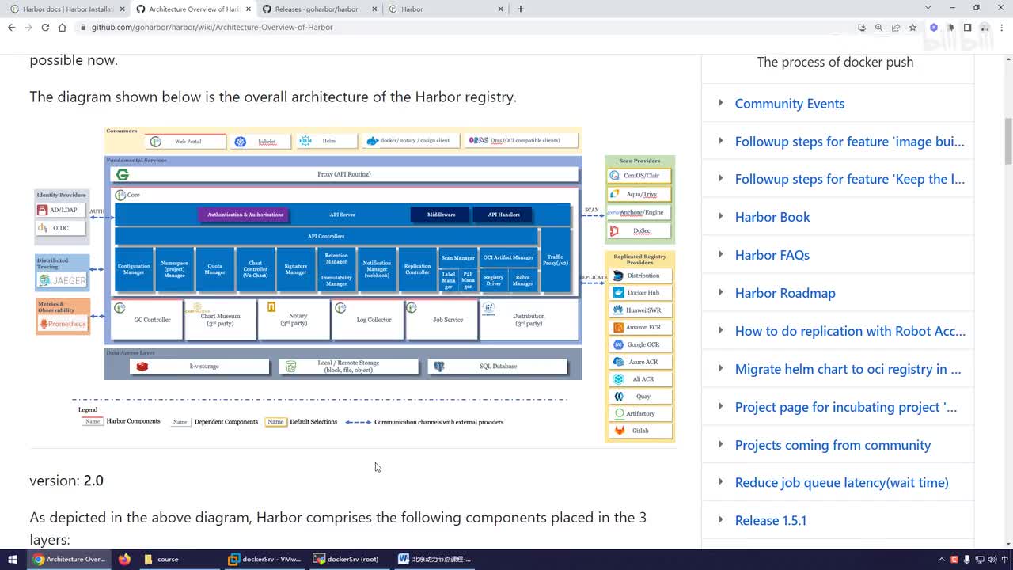This screenshot has width=1013, height=570.
Task: Open the Word document taskbar item
Action: tap(434, 559)
